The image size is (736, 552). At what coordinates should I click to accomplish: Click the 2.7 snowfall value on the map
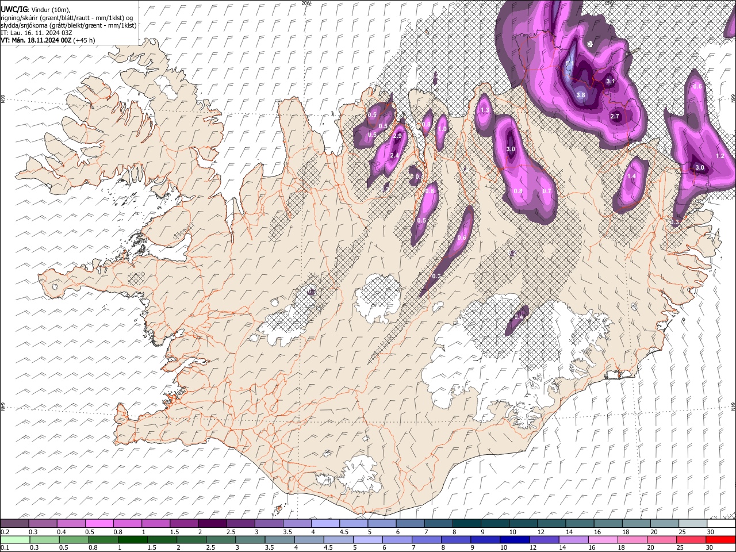click(615, 117)
